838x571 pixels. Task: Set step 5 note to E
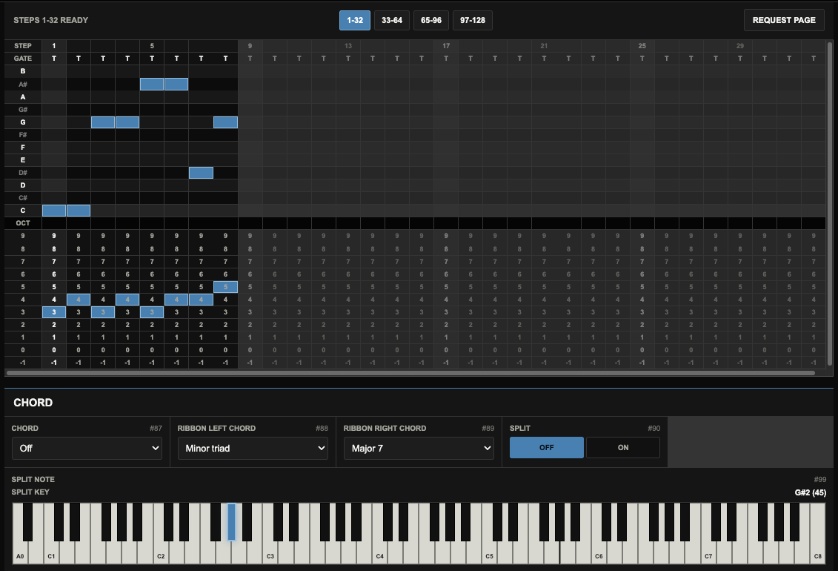tap(152, 160)
